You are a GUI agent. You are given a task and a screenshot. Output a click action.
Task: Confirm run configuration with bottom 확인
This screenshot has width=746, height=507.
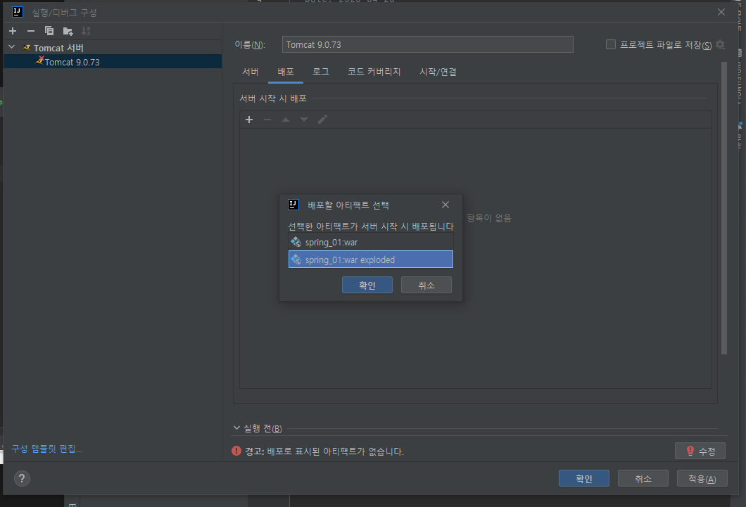(x=583, y=478)
